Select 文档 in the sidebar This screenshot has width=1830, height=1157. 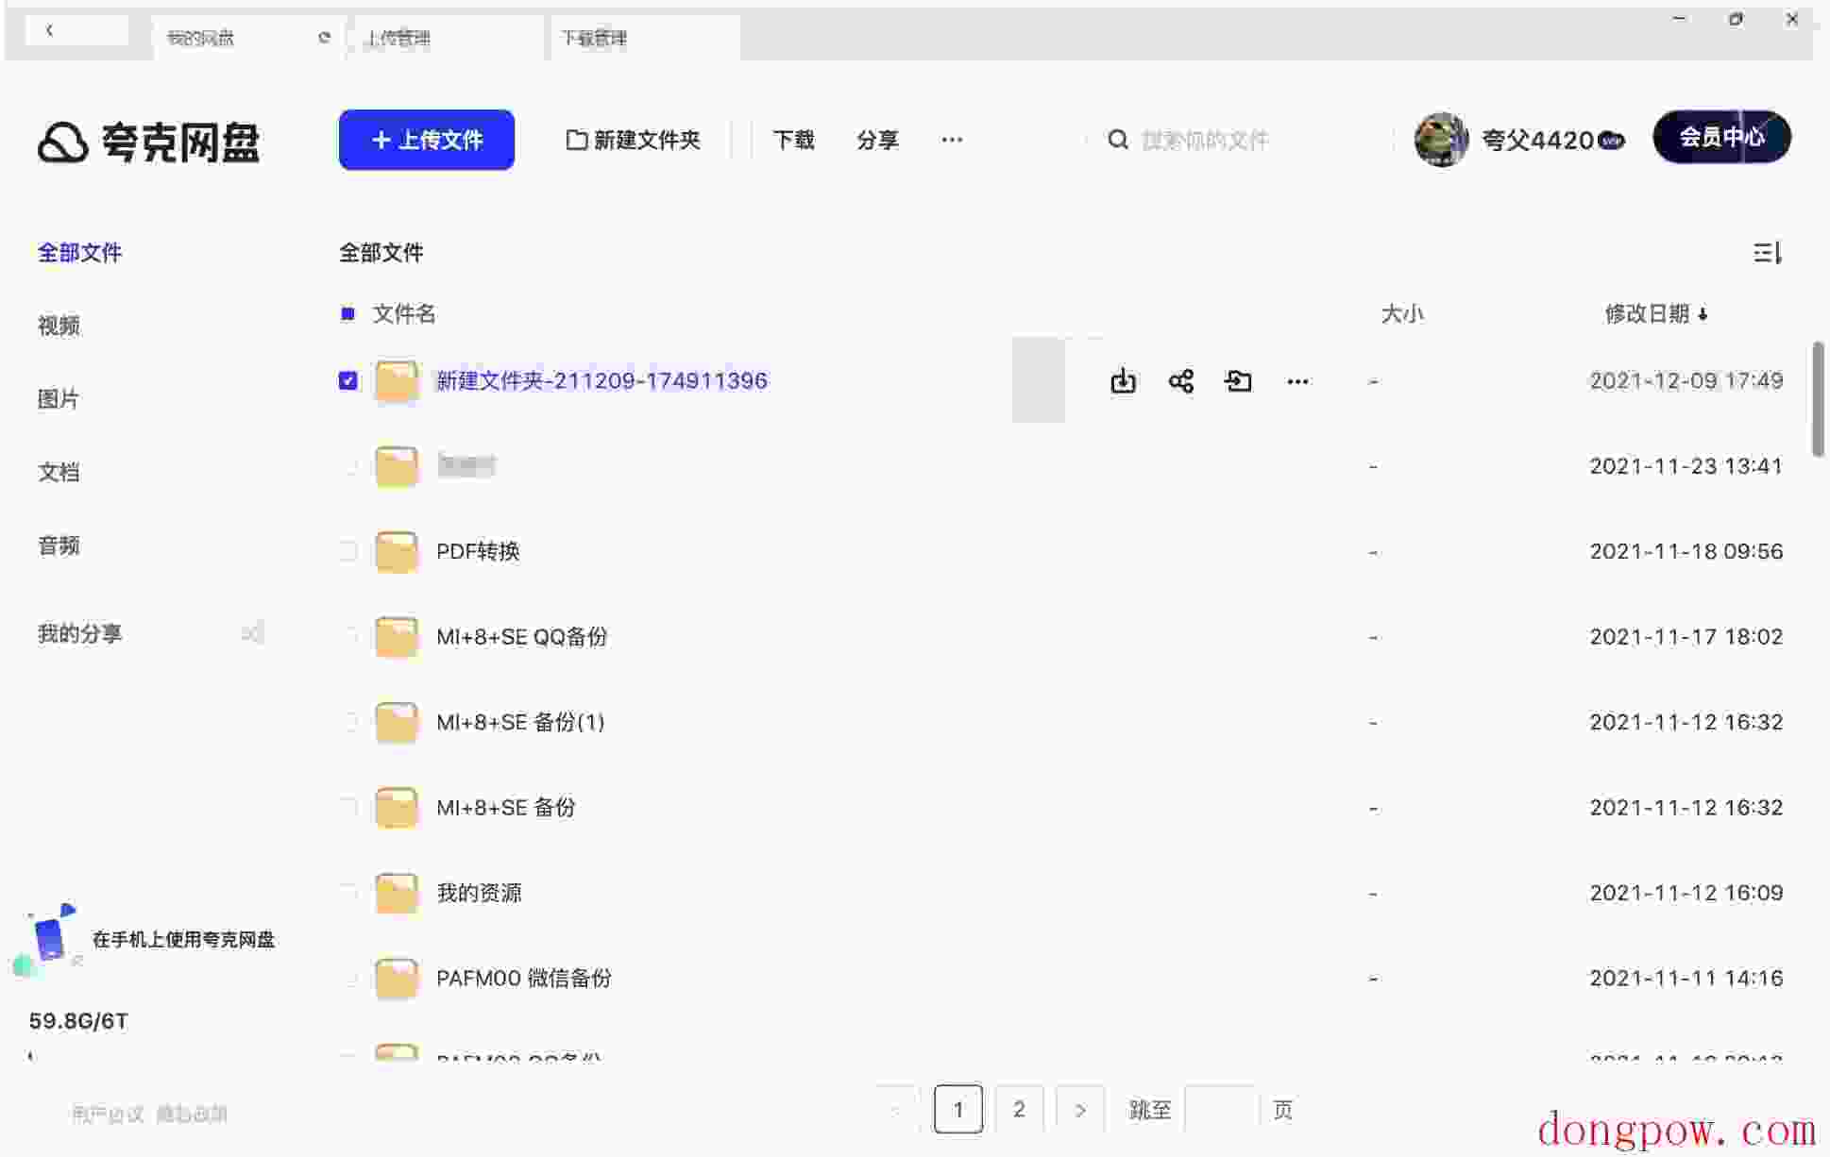pyautogui.click(x=59, y=472)
